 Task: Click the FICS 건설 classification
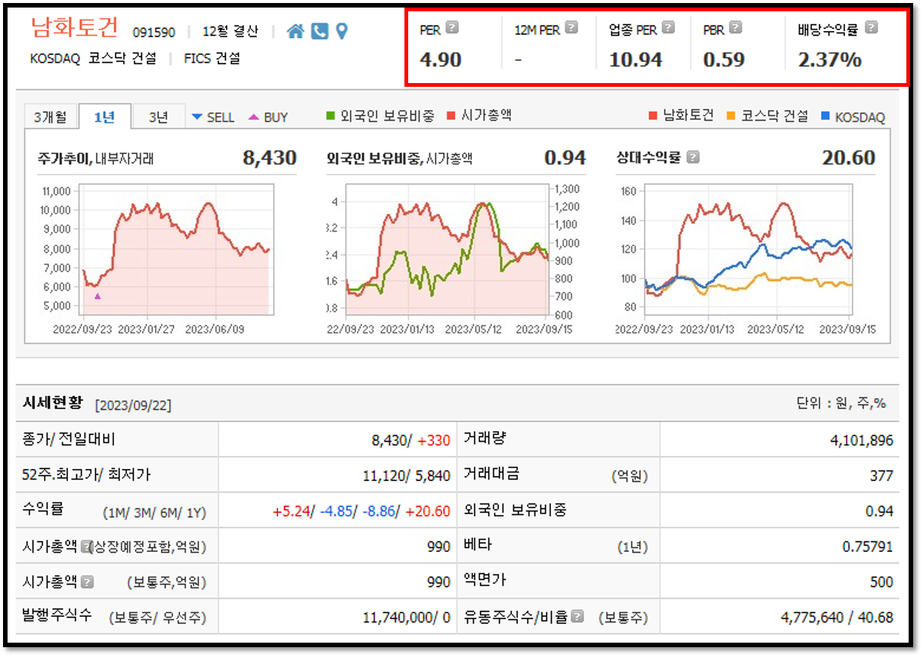point(212,58)
